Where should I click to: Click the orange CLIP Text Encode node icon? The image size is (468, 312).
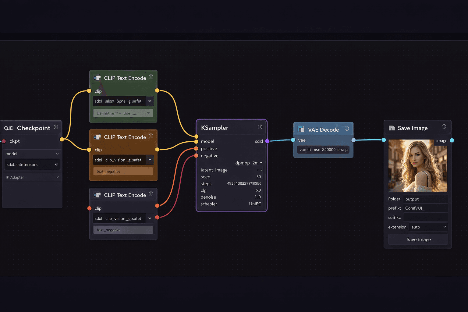pyautogui.click(x=97, y=137)
